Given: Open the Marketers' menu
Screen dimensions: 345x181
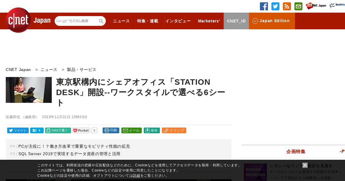Looking at the screenshot, I should click(x=209, y=21).
